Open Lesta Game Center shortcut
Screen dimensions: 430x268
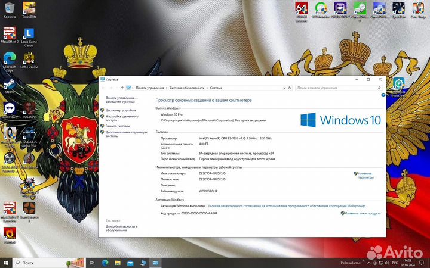29,37
